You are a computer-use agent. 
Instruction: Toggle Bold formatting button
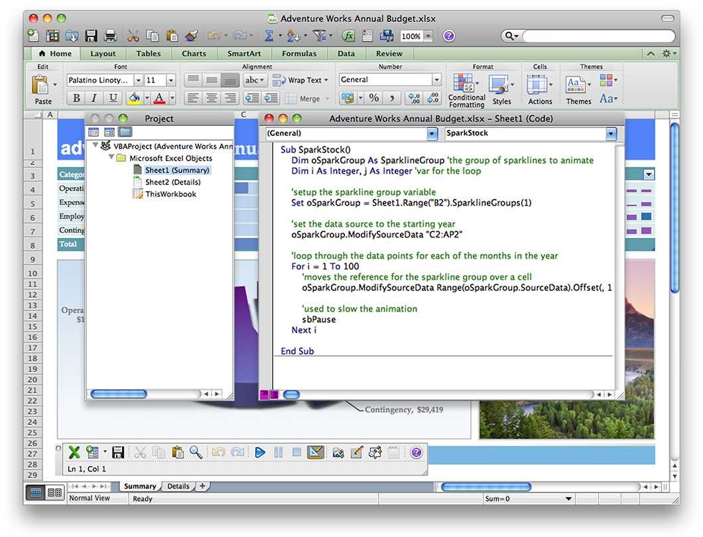click(x=77, y=98)
